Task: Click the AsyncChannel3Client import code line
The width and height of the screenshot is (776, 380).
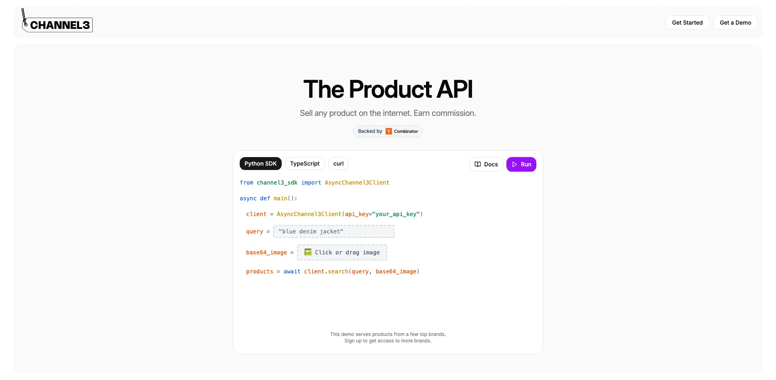Action: [314, 183]
